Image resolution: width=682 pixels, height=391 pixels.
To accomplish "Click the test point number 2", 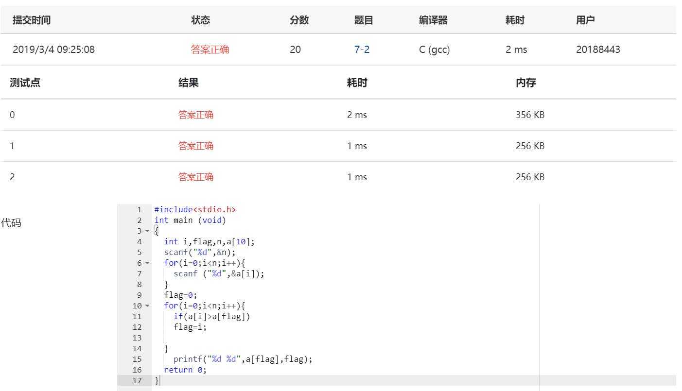I will click(12, 177).
